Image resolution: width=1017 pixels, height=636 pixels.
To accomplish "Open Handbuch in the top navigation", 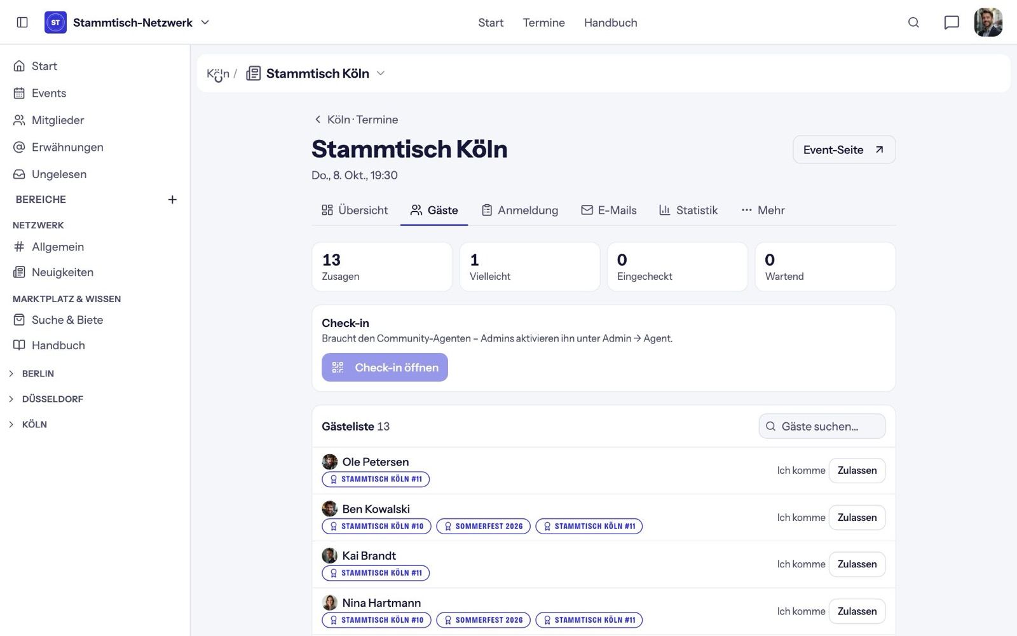I will [610, 22].
